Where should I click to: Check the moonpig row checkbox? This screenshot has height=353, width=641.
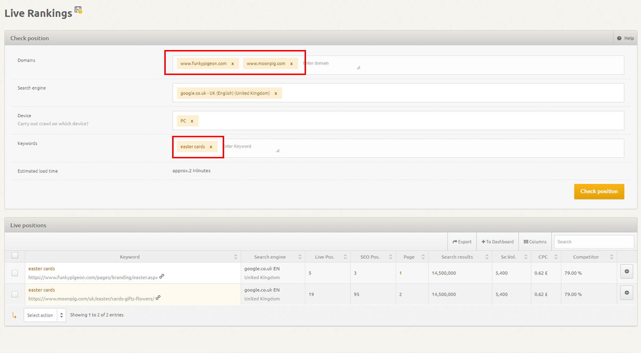pyautogui.click(x=15, y=294)
